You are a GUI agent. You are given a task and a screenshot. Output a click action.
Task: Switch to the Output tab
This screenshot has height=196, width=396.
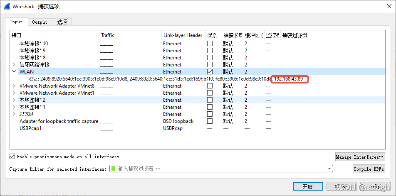(40, 22)
